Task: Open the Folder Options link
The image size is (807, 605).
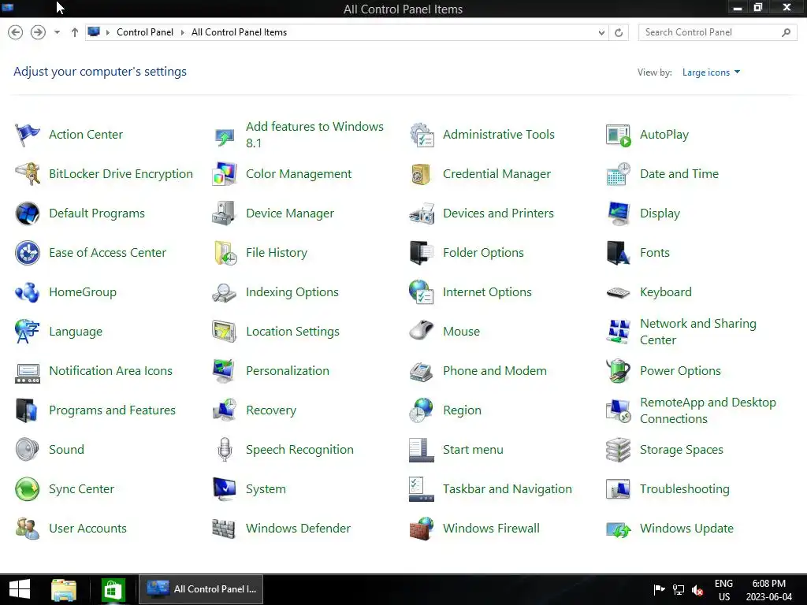Action: 483,253
